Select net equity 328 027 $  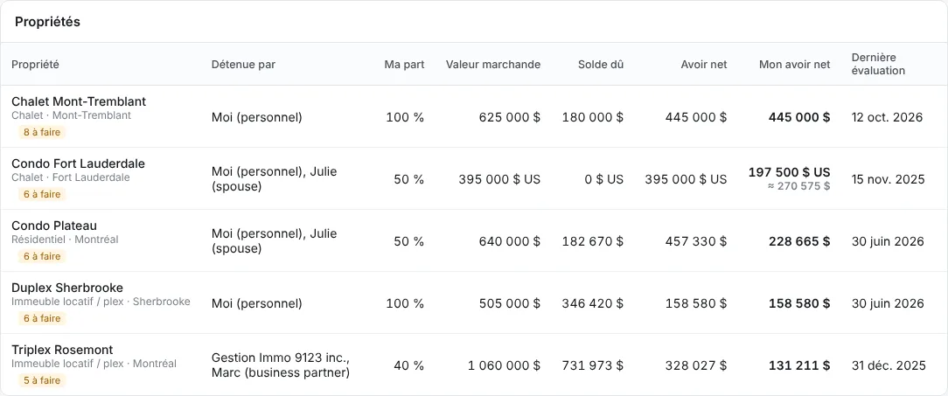(696, 365)
